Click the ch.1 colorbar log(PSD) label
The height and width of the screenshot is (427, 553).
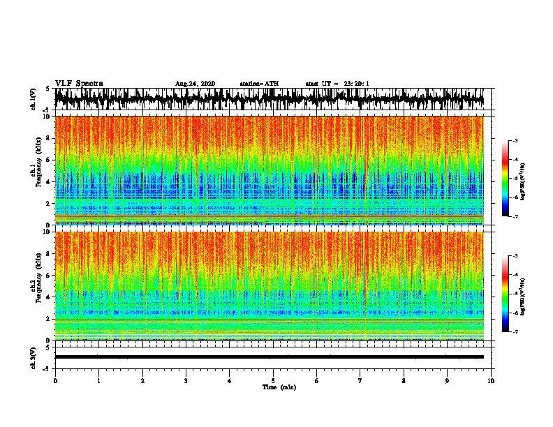[x=523, y=182]
